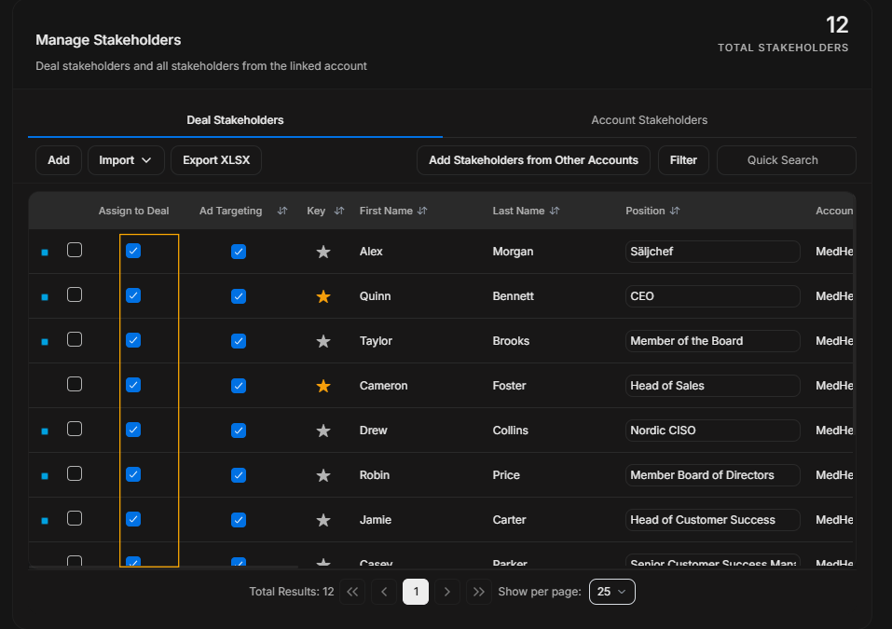
Task: Export stakeholders as XLSX
Action: pyautogui.click(x=216, y=160)
